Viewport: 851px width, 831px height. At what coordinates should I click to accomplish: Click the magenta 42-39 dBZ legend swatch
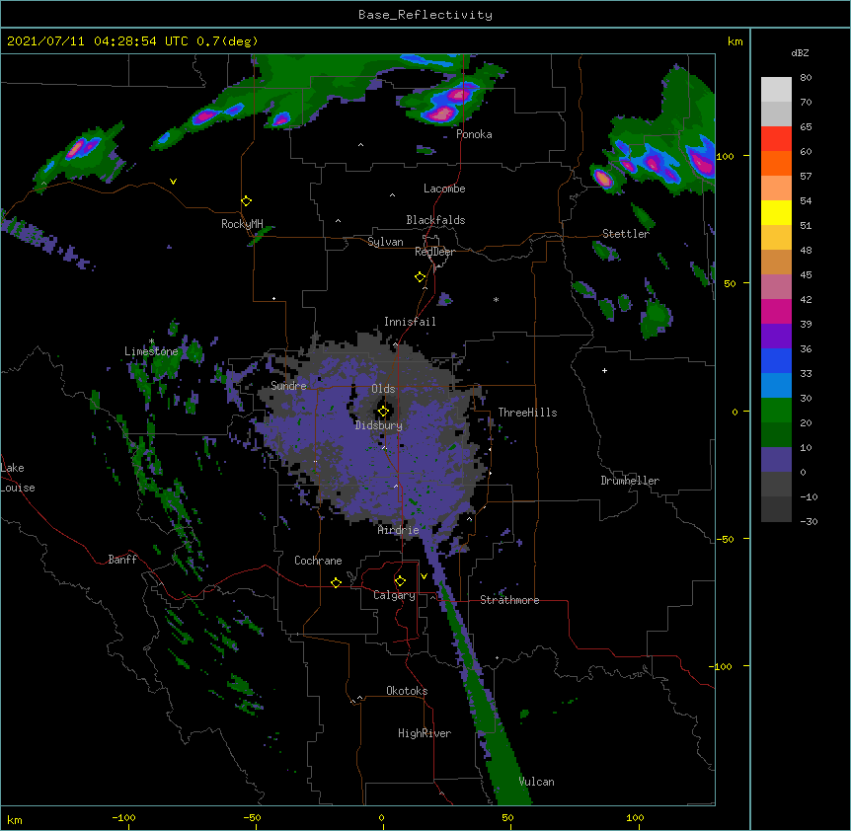tap(776, 311)
